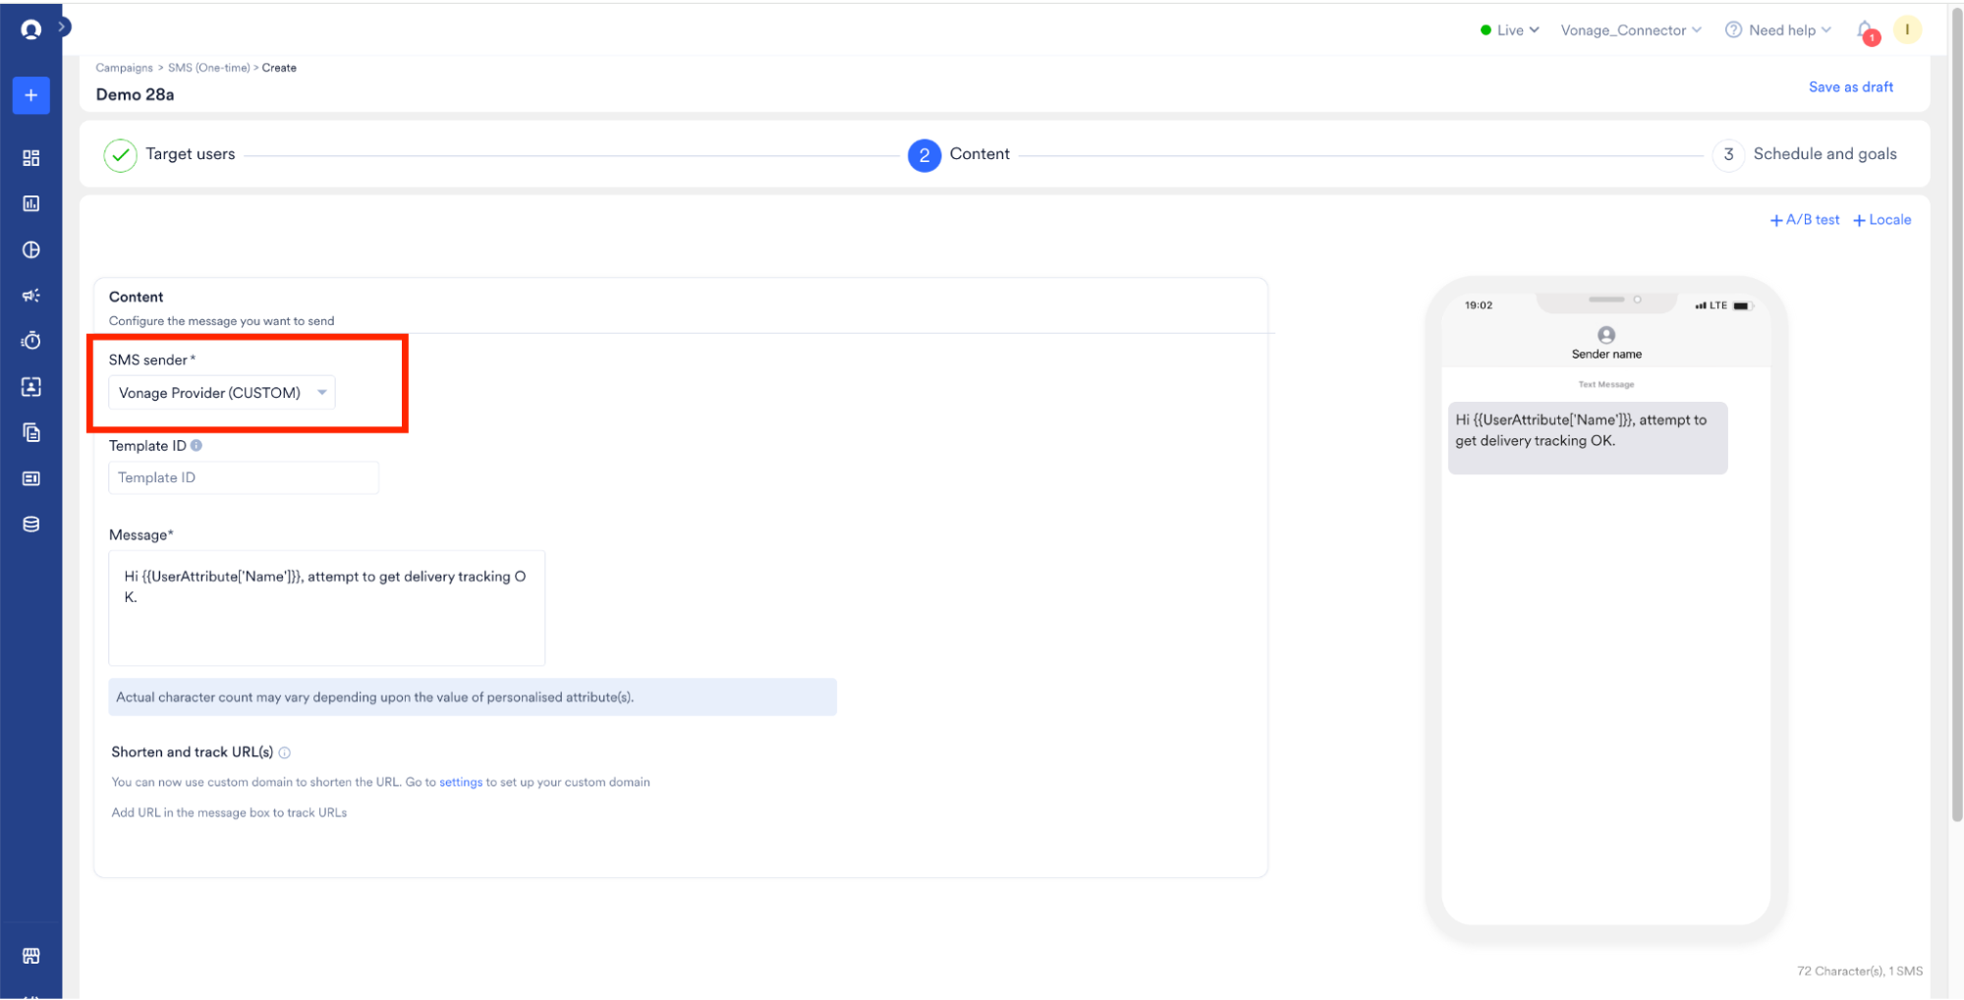Screen dimensions: 1964x1000
Task: Click the Shorten and track URL(s) info icon
Action: click(x=285, y=752)
